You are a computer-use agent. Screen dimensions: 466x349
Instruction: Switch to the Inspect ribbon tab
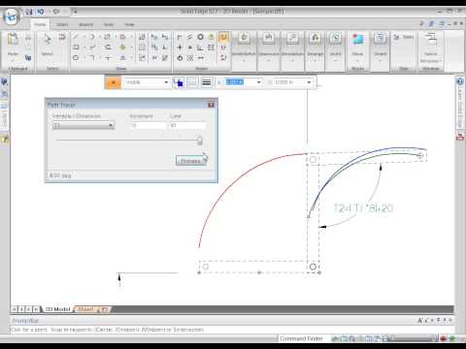tap(85, 24)
